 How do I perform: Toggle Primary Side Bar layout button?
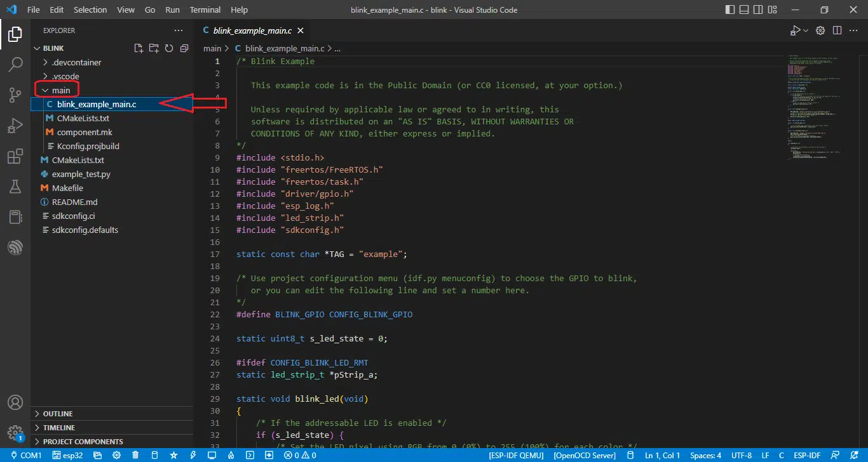pos(730,10)
